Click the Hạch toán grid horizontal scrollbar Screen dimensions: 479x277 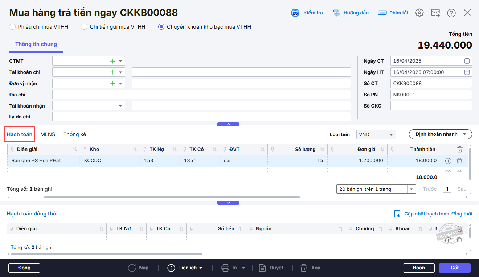[172, 197]
